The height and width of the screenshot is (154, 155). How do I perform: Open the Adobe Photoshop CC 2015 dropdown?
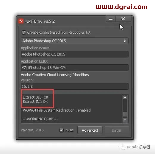[75, 41]
